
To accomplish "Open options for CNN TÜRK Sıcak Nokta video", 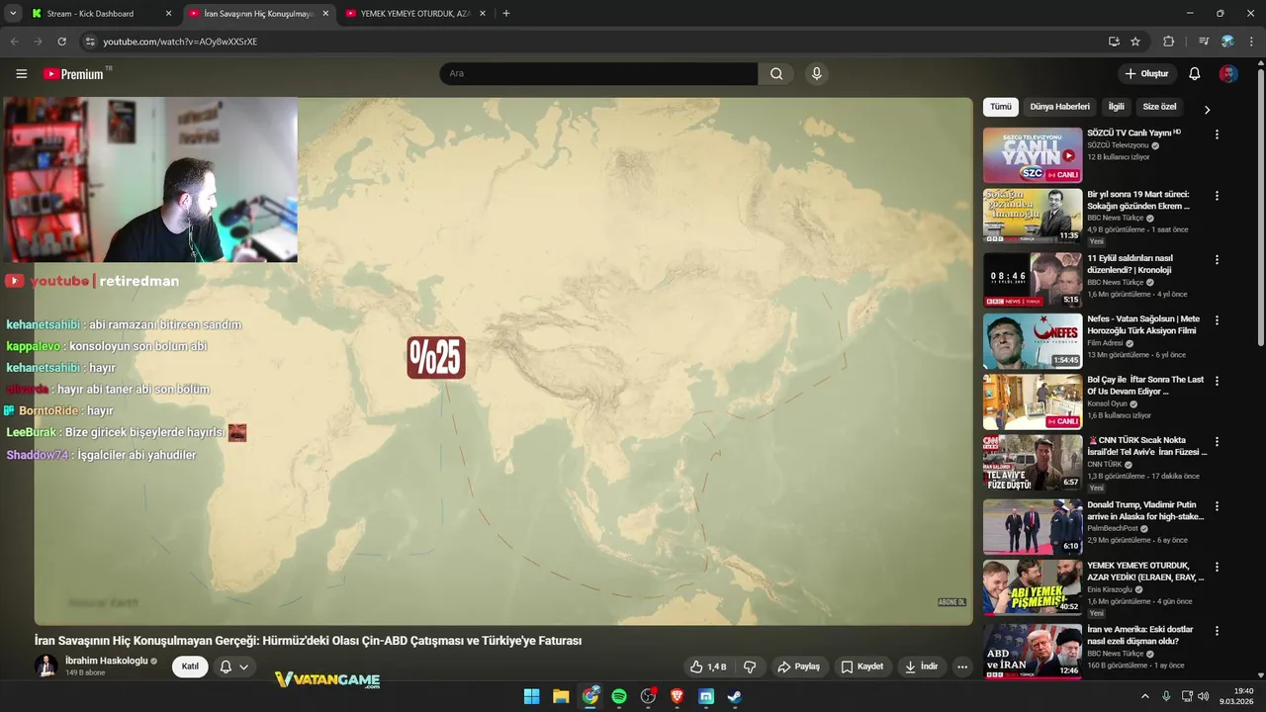I will point(1217,442).
